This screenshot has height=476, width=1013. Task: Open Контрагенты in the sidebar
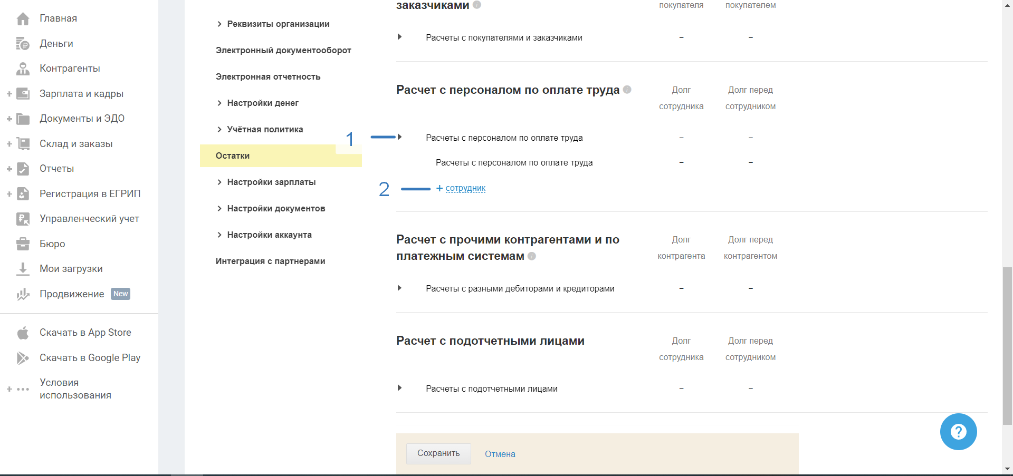(70, 69)
